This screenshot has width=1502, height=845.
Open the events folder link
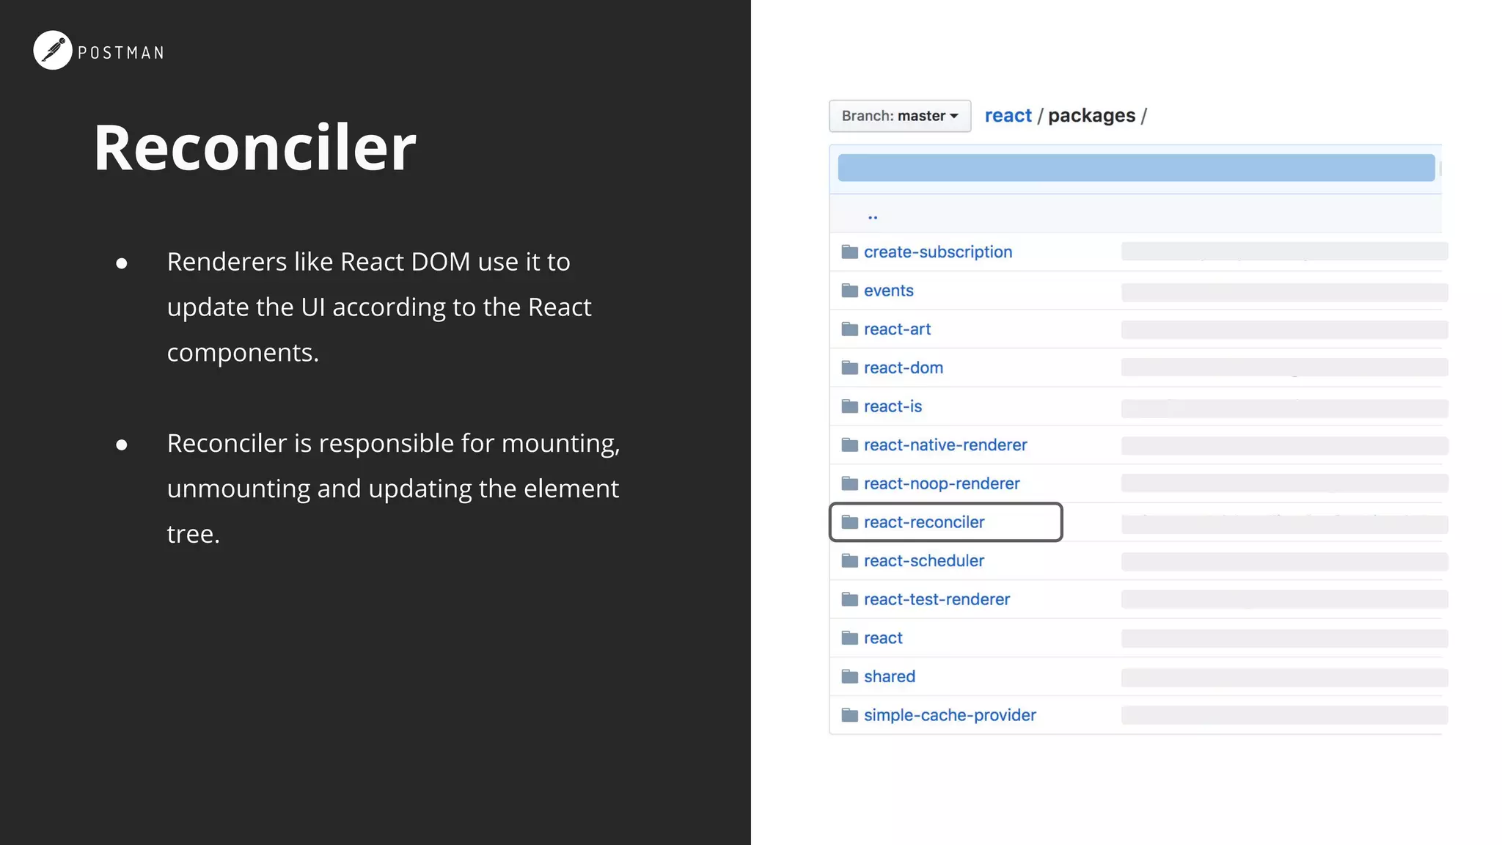coord(889,290)
